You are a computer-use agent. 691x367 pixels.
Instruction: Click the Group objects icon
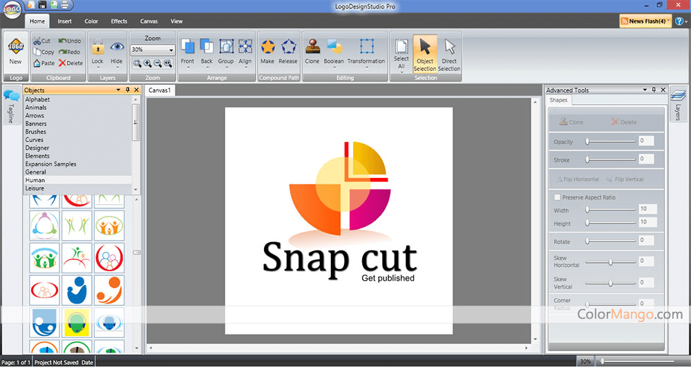[226, 50]
